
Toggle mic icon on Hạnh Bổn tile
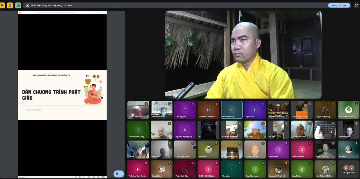[263, 104]
